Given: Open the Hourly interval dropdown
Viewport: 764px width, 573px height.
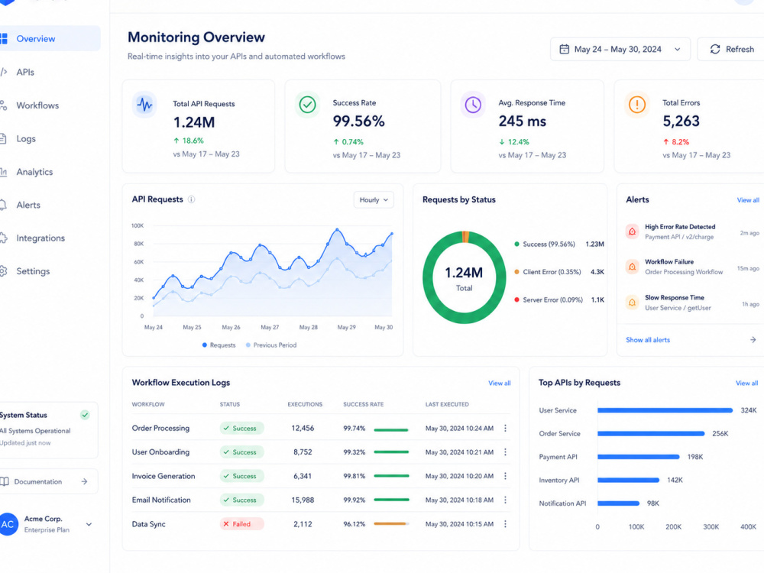Looking at the screenshot, I should point(374,199).
